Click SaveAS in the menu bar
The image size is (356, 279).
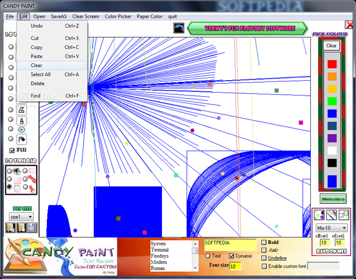pyautogui.click(x=59, y=17)
